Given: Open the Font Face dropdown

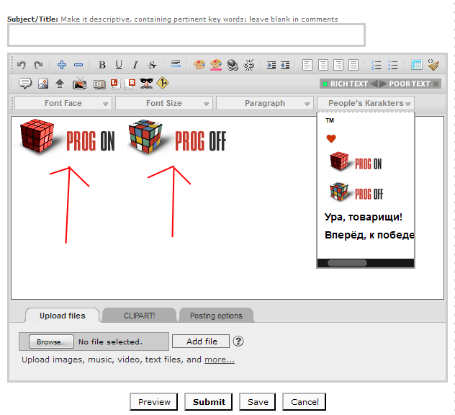Looking at the screenshot, I should 63,103.
